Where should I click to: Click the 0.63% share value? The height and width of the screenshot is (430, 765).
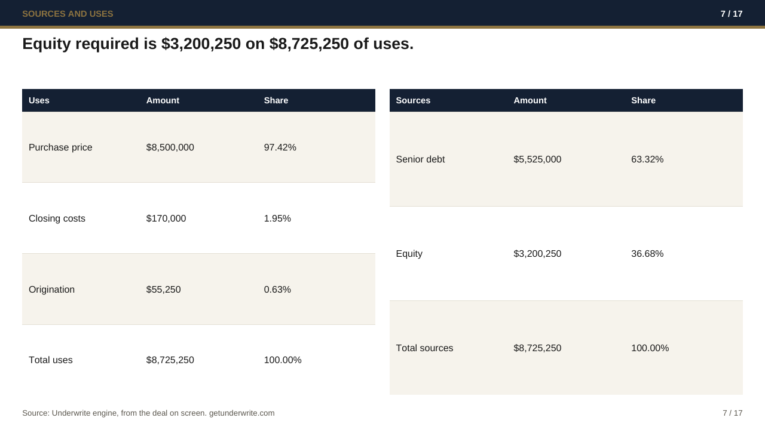click(x=277, y=290)
